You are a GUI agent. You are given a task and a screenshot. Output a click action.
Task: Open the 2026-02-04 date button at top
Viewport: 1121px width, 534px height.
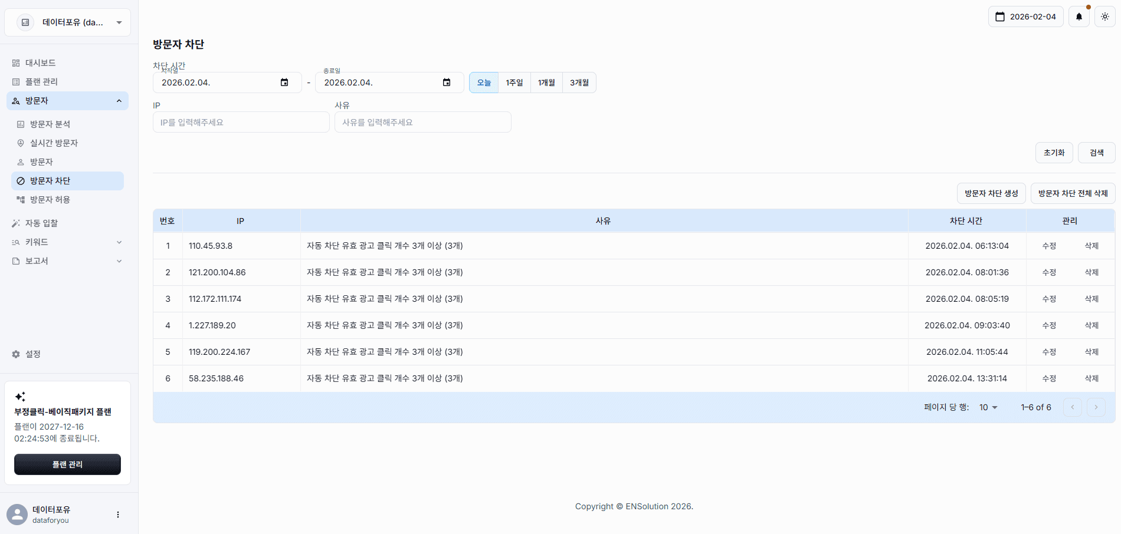[1025, 17]
